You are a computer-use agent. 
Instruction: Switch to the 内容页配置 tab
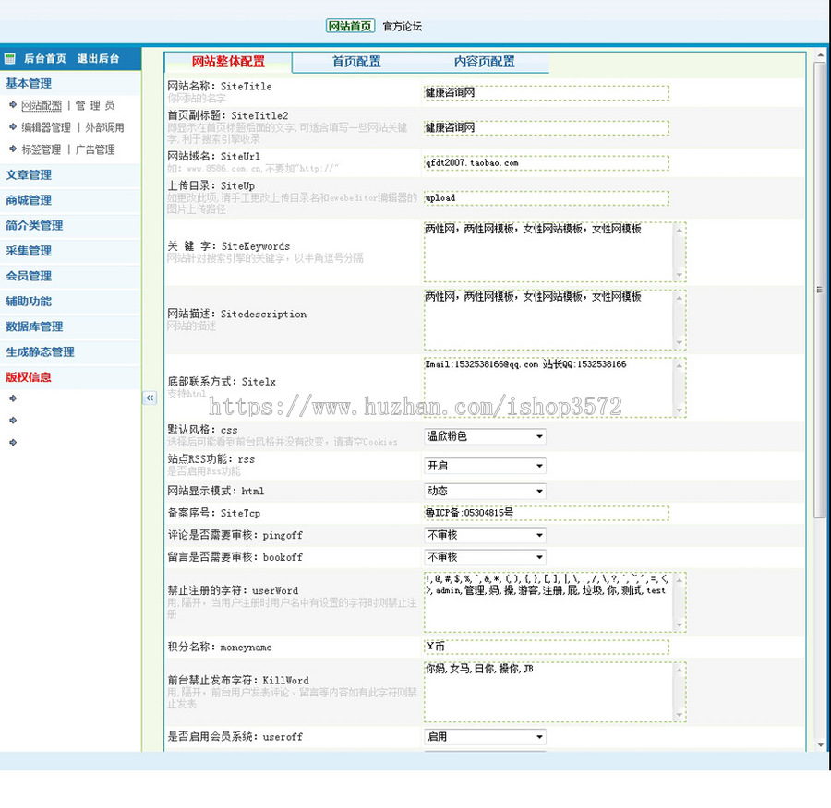pyautogui.click(x=484, y=63)
